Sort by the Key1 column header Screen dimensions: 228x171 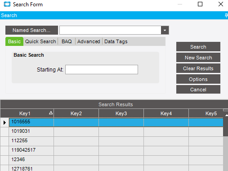27,113
